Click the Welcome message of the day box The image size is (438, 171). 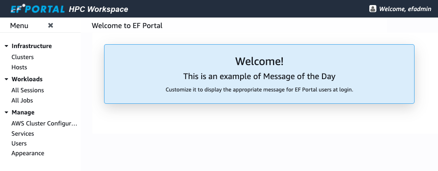(x=259, y=74)
